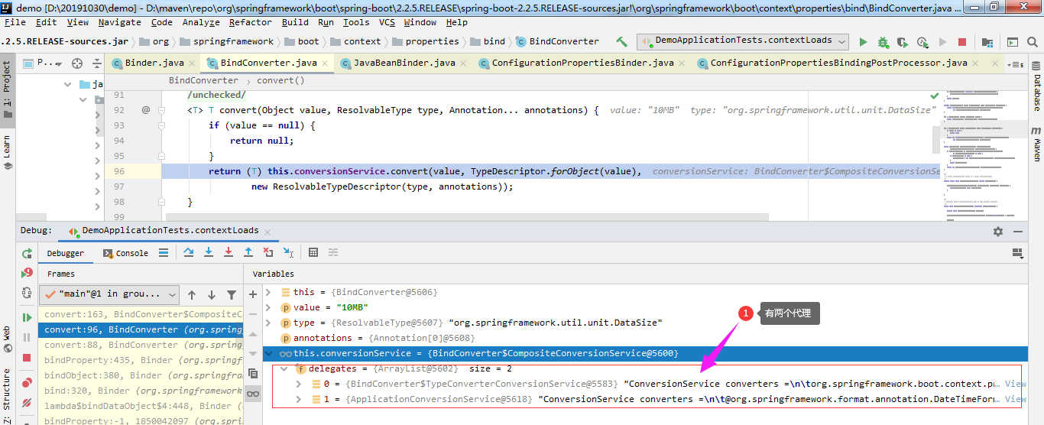
Task: Expand the 'this' variable node
Action: 267,292
